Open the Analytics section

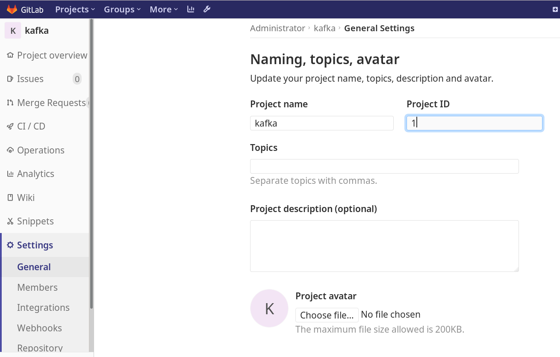pos(35,174)
